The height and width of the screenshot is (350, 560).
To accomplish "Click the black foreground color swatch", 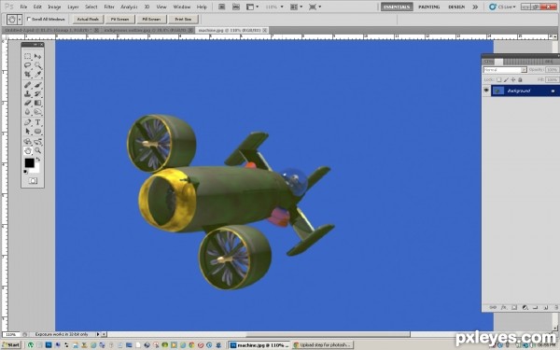I will [29, 162].
